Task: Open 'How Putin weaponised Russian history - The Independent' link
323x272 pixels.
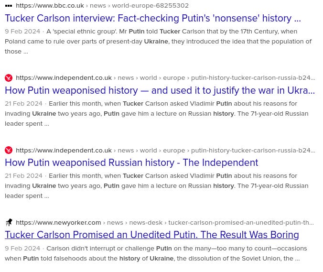Action: click(x=131, y=163)
